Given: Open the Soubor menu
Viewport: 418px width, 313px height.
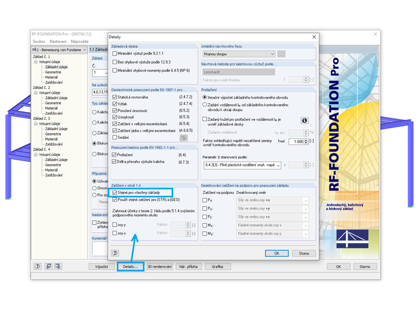Looking at the screenshot, I should (39, 42).
